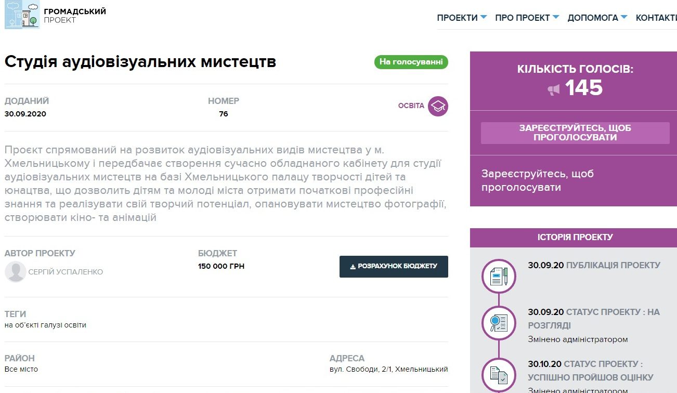This screenshot has width=677, height=393.
Task: Download the Розрахунок бюджету file
Action: click(x=394, y=266)
